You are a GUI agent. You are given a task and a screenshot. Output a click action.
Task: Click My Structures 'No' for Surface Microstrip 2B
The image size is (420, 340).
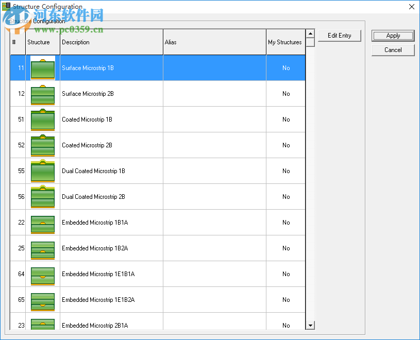286,94
